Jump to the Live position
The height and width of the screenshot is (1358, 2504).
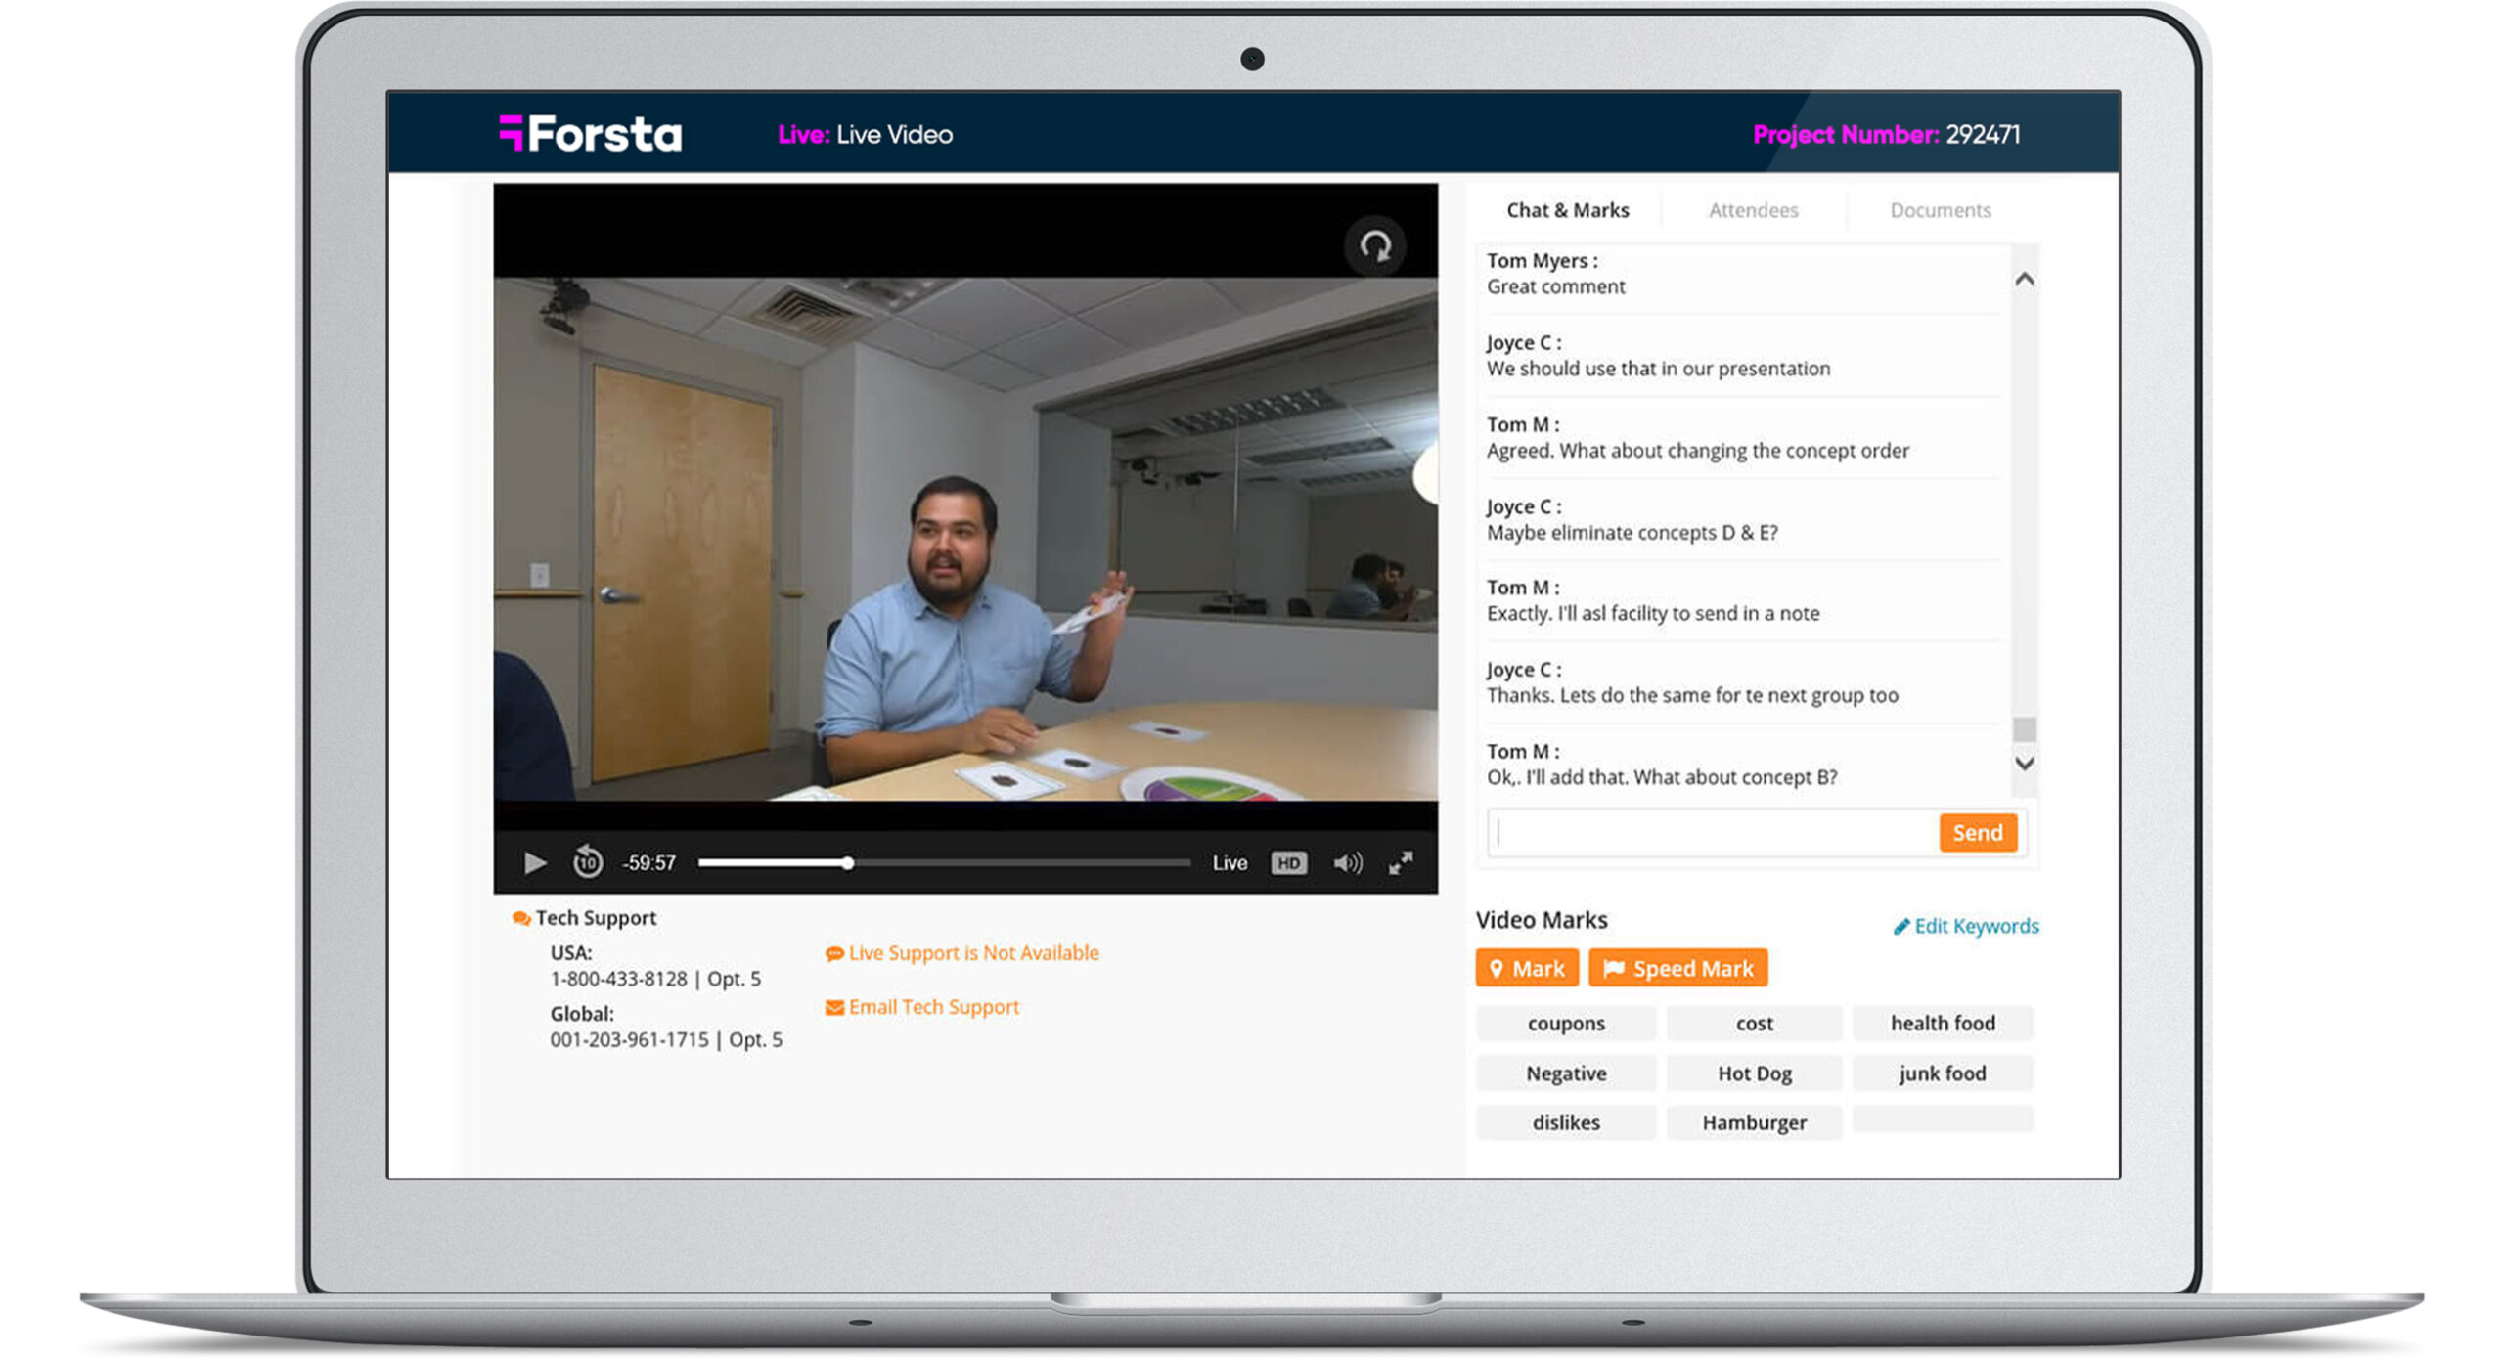(x=1230, y=863)
